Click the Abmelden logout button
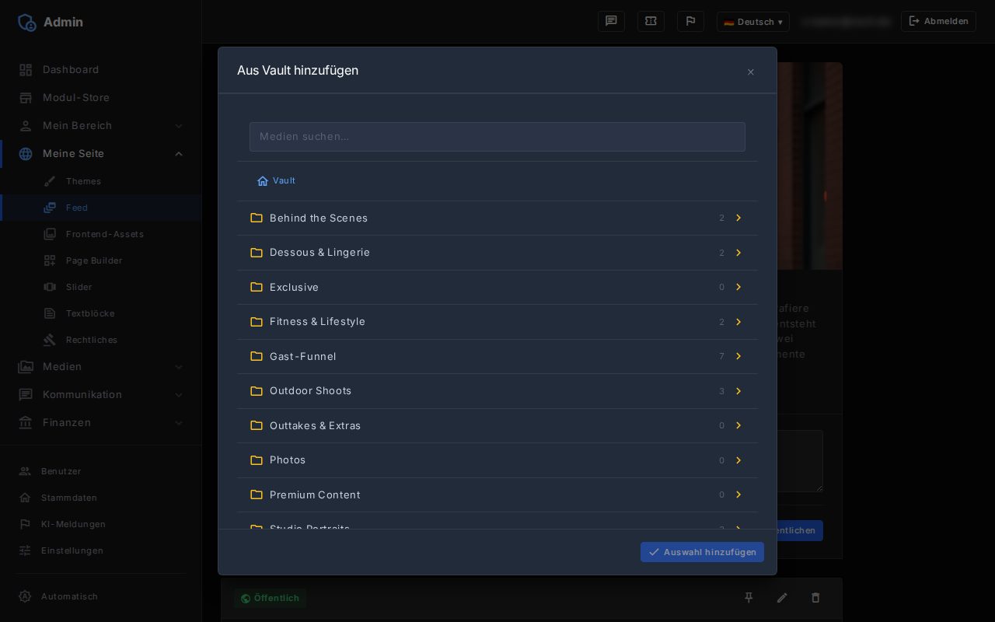The image size is (995, 622). (938, 22)
